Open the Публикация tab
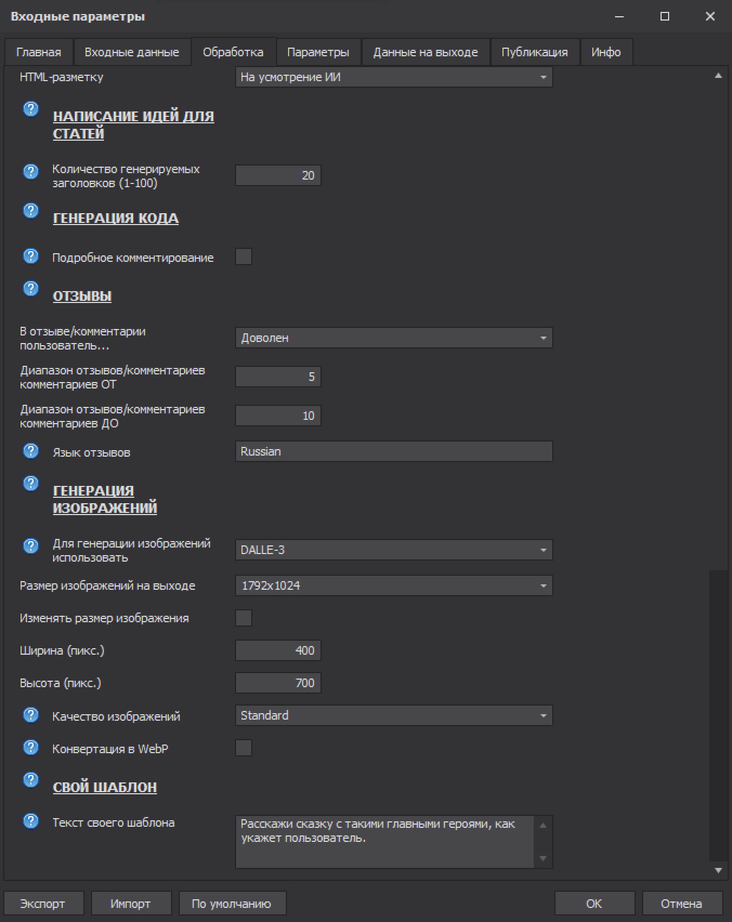Viewport: 732px width, 922px height. [x=534, y=52]
